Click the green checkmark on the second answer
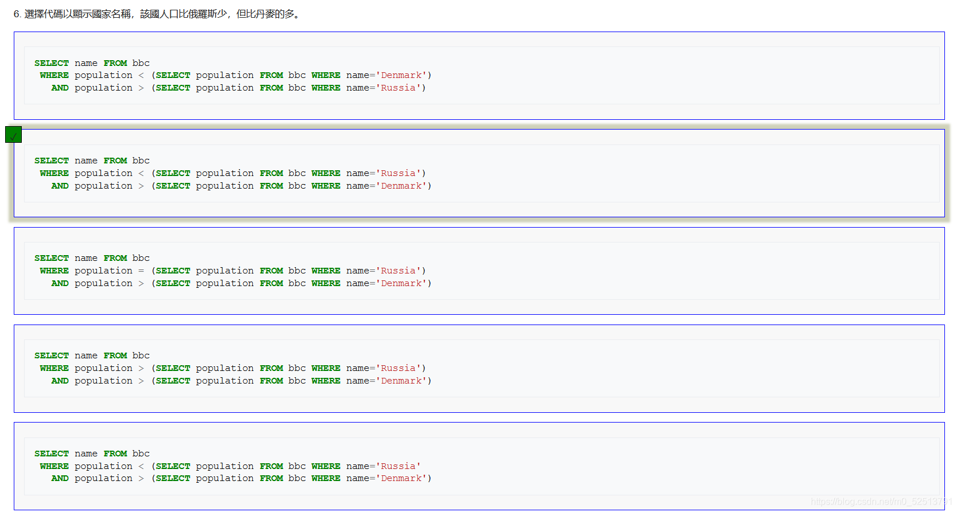The image size is (957, 512). click(13, 135)
